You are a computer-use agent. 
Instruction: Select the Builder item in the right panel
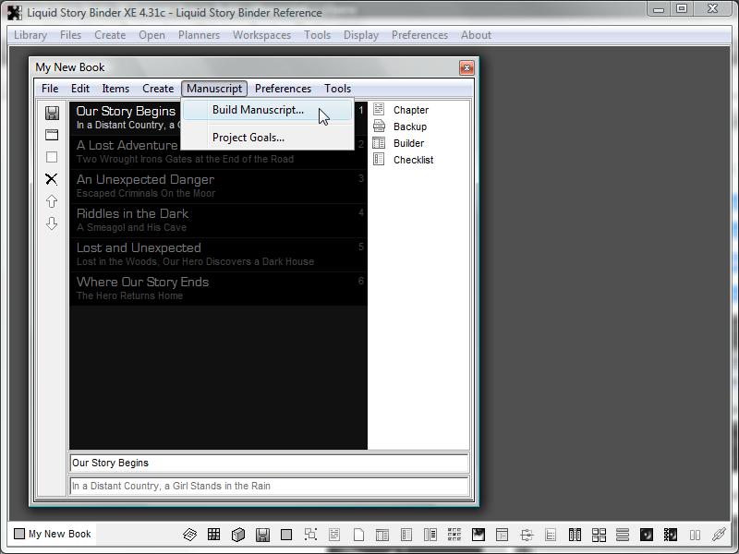[408, 143]
